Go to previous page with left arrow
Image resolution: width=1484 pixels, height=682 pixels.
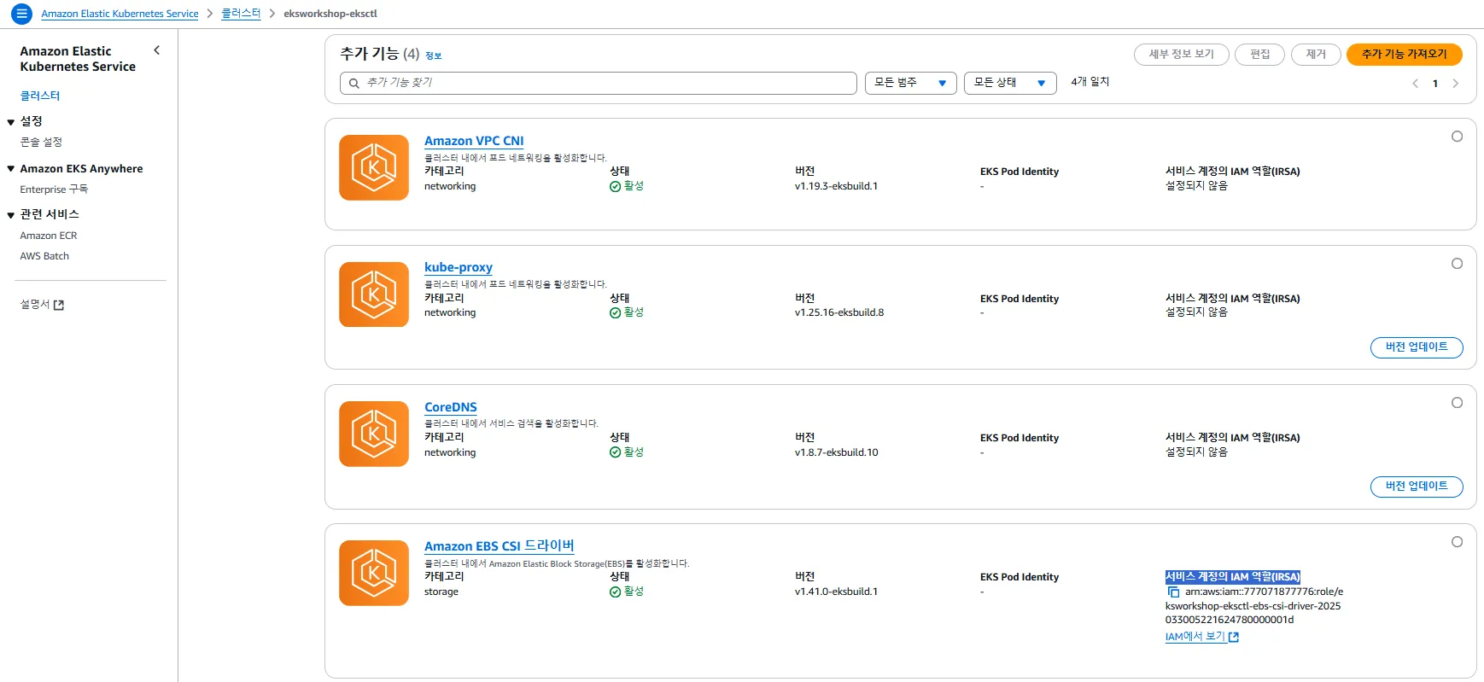1415,84
